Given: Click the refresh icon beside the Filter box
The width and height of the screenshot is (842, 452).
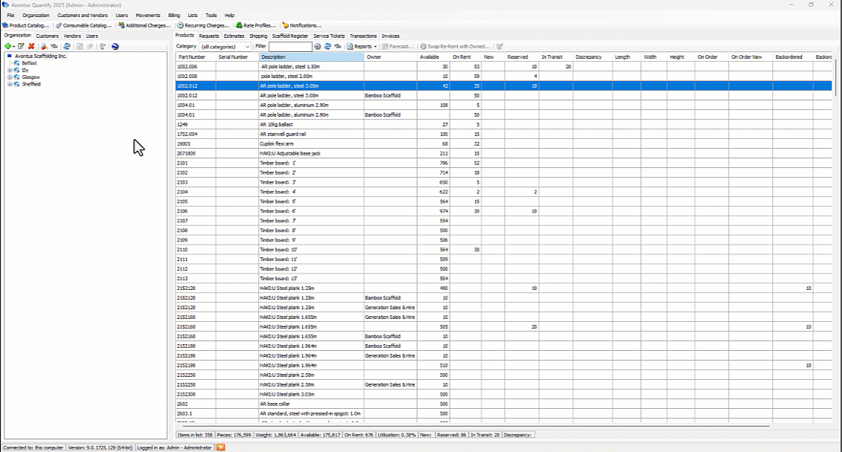Looking at the screenshot, I should pos(327,46).
